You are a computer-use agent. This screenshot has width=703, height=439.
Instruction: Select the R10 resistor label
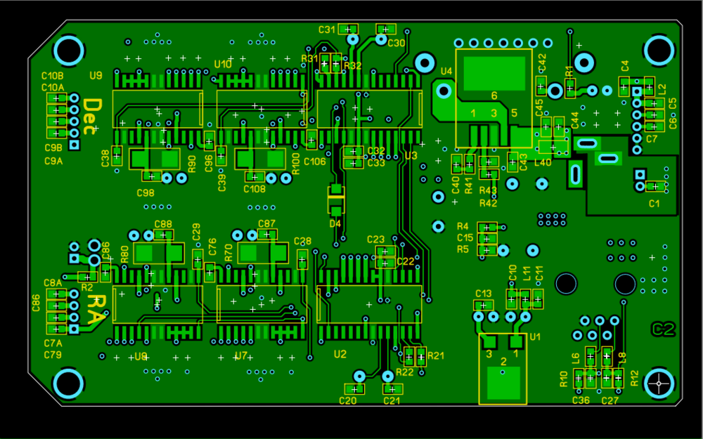(564, 379)
